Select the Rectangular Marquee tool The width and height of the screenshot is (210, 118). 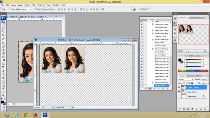[x=3, y=25]
